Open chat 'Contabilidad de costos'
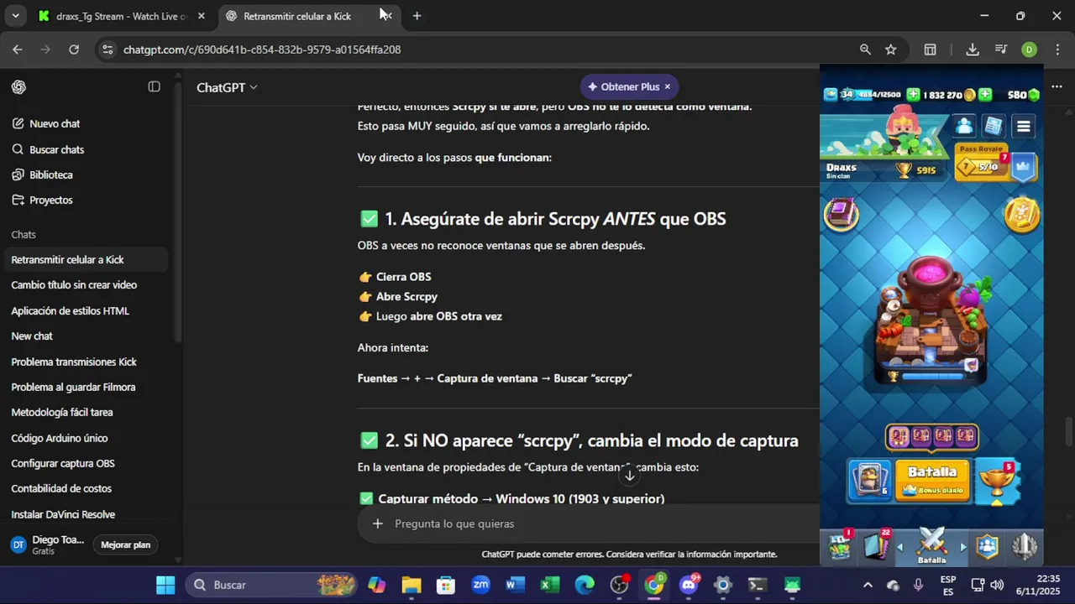This screenshot has width=1075, height=604. click(x=61, y=489)
